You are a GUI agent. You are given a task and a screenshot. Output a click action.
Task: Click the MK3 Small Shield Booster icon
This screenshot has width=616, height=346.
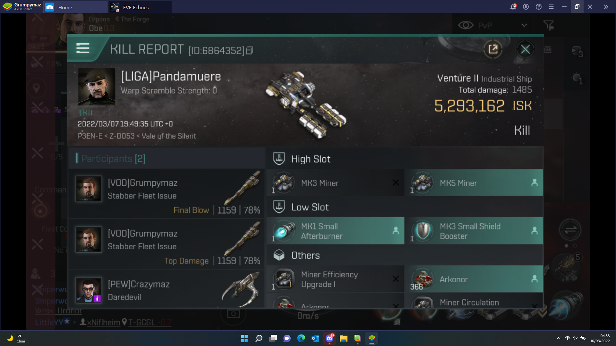(x=423, y=231)
